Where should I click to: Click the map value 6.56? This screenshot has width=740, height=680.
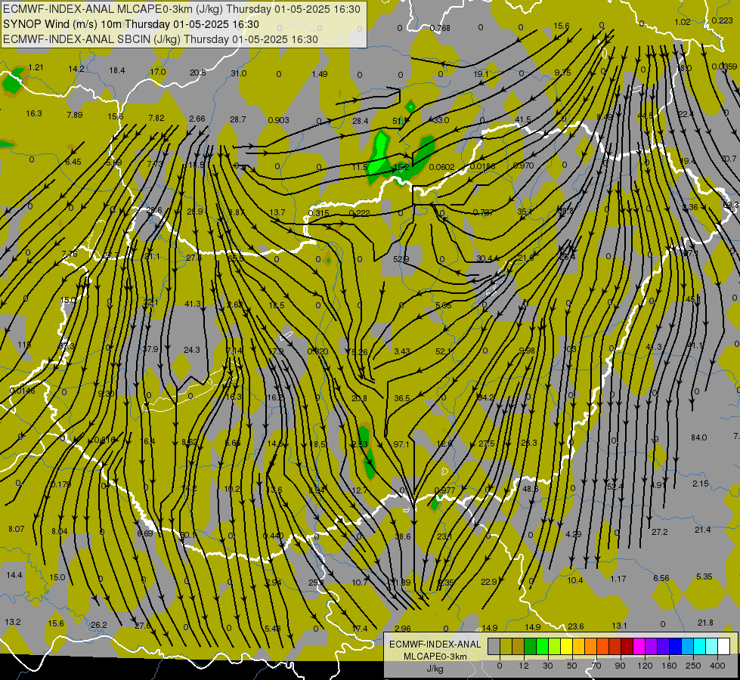[x=661, y=578]
